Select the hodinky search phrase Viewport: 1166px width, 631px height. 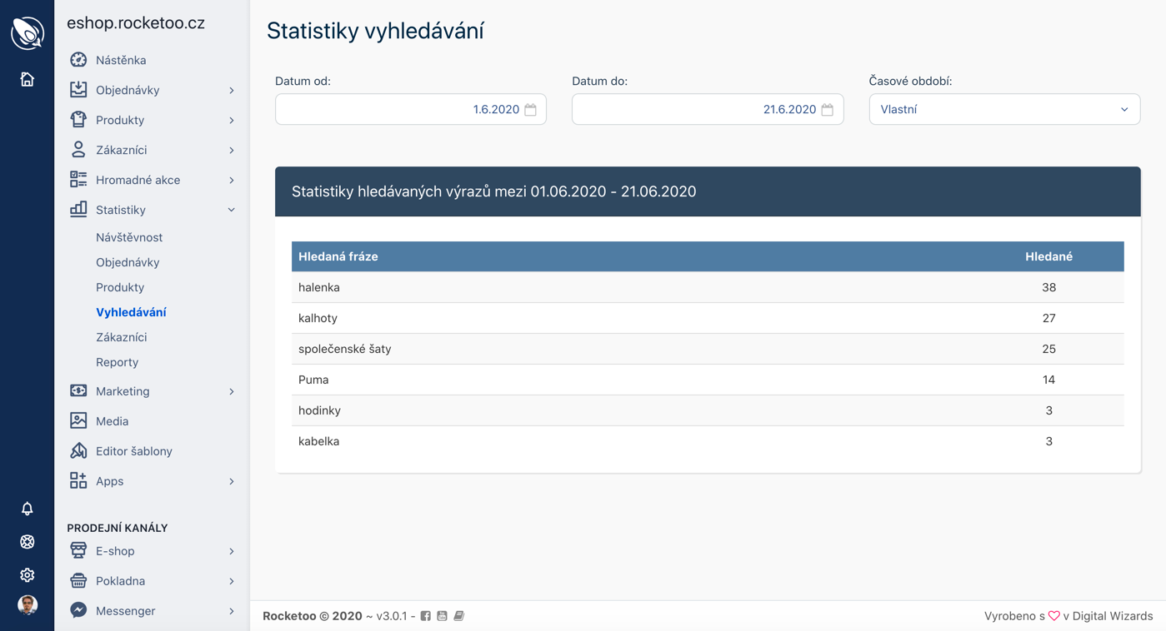(x=319, y=410)
